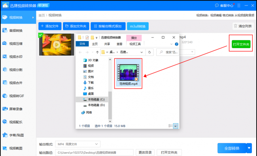Select 音乐 in navigation pane

click(89, 88)
